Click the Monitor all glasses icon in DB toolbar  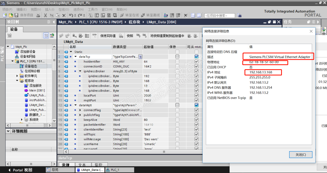[95, 36]
